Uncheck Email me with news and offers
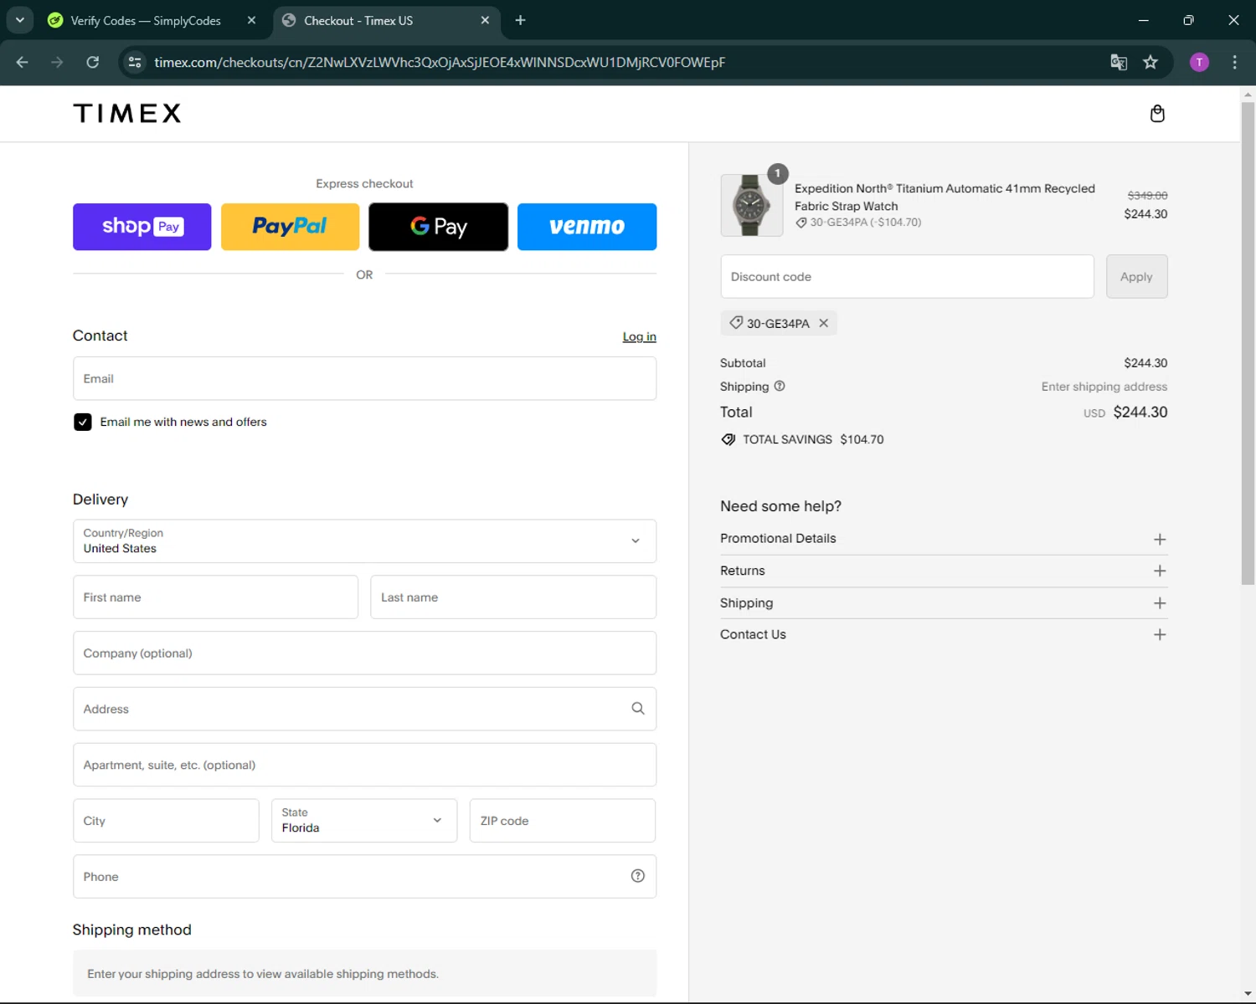The image size is (1256, 1004). (x=82, y=422)
